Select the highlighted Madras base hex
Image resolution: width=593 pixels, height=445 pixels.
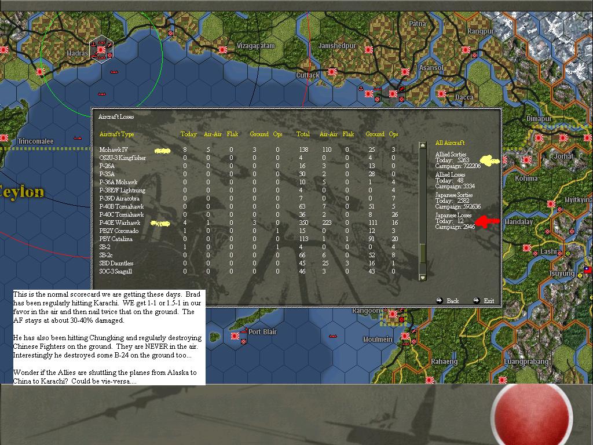coord(101,50)
